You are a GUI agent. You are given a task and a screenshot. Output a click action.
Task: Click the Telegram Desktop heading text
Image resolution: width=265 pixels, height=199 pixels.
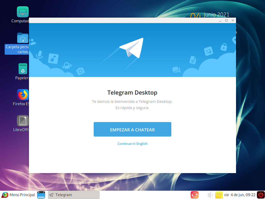click(x=132, y=93)
